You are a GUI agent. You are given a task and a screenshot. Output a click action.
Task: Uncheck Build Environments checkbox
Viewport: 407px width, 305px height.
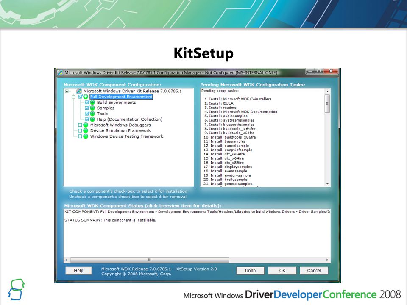(x=87, y=103)
